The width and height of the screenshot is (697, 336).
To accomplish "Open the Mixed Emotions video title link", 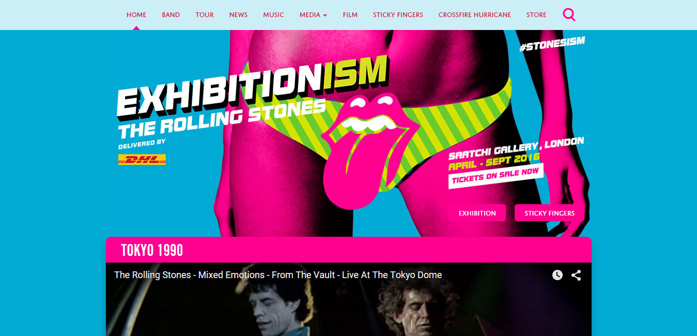I will [x=278, y=275].
